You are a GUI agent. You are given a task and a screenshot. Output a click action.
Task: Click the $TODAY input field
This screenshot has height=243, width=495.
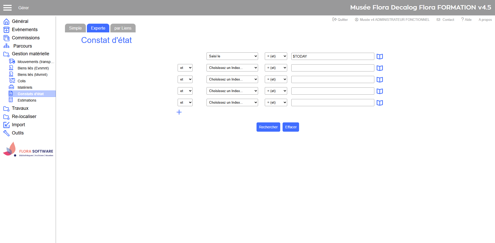point(332,56)
